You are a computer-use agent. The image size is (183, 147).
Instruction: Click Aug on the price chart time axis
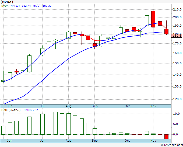click(69, 106)
